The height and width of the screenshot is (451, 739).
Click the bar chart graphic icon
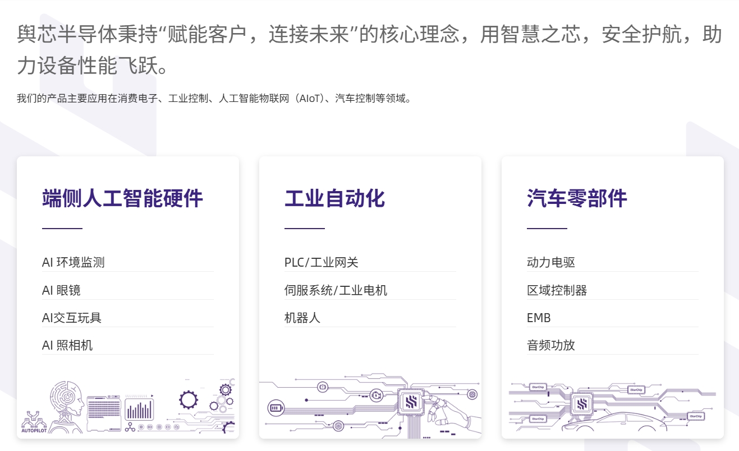coord(139,410)
